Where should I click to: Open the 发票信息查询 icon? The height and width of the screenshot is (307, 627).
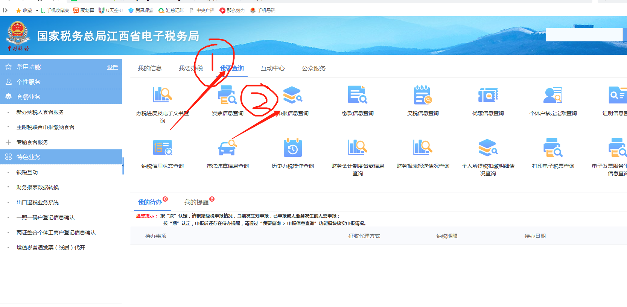tap(227, 95)
